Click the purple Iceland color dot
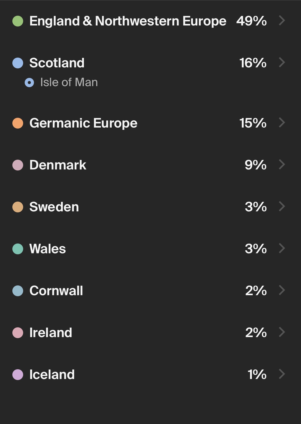The image size is (301, 424). click(18, 375)
